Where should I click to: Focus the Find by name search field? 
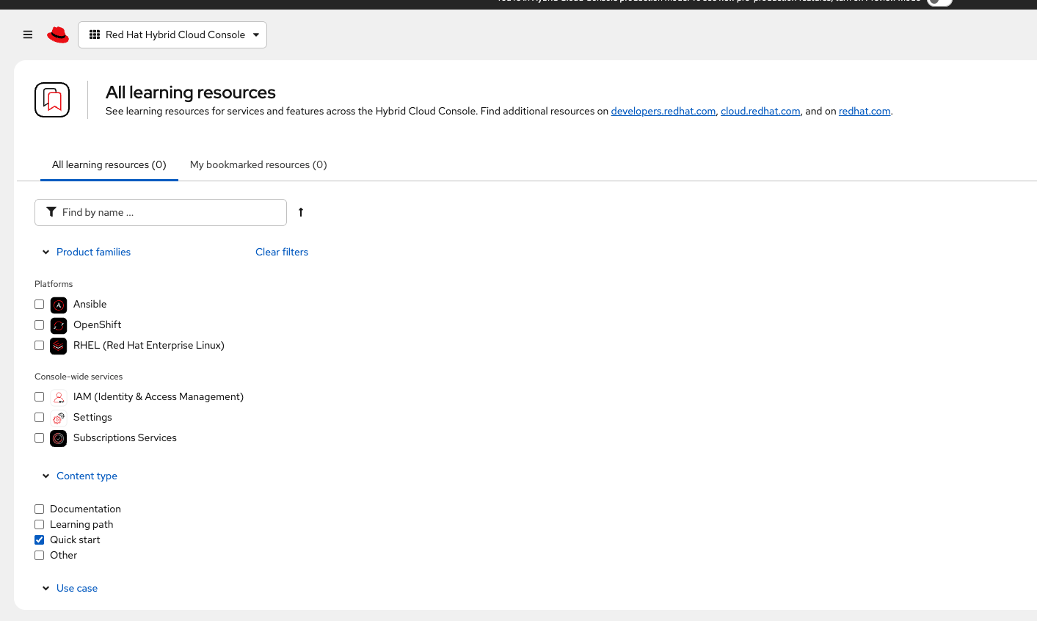pos(161,212)
